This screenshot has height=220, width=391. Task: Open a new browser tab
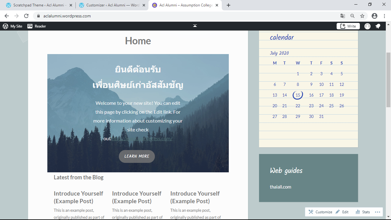point(228,5)
